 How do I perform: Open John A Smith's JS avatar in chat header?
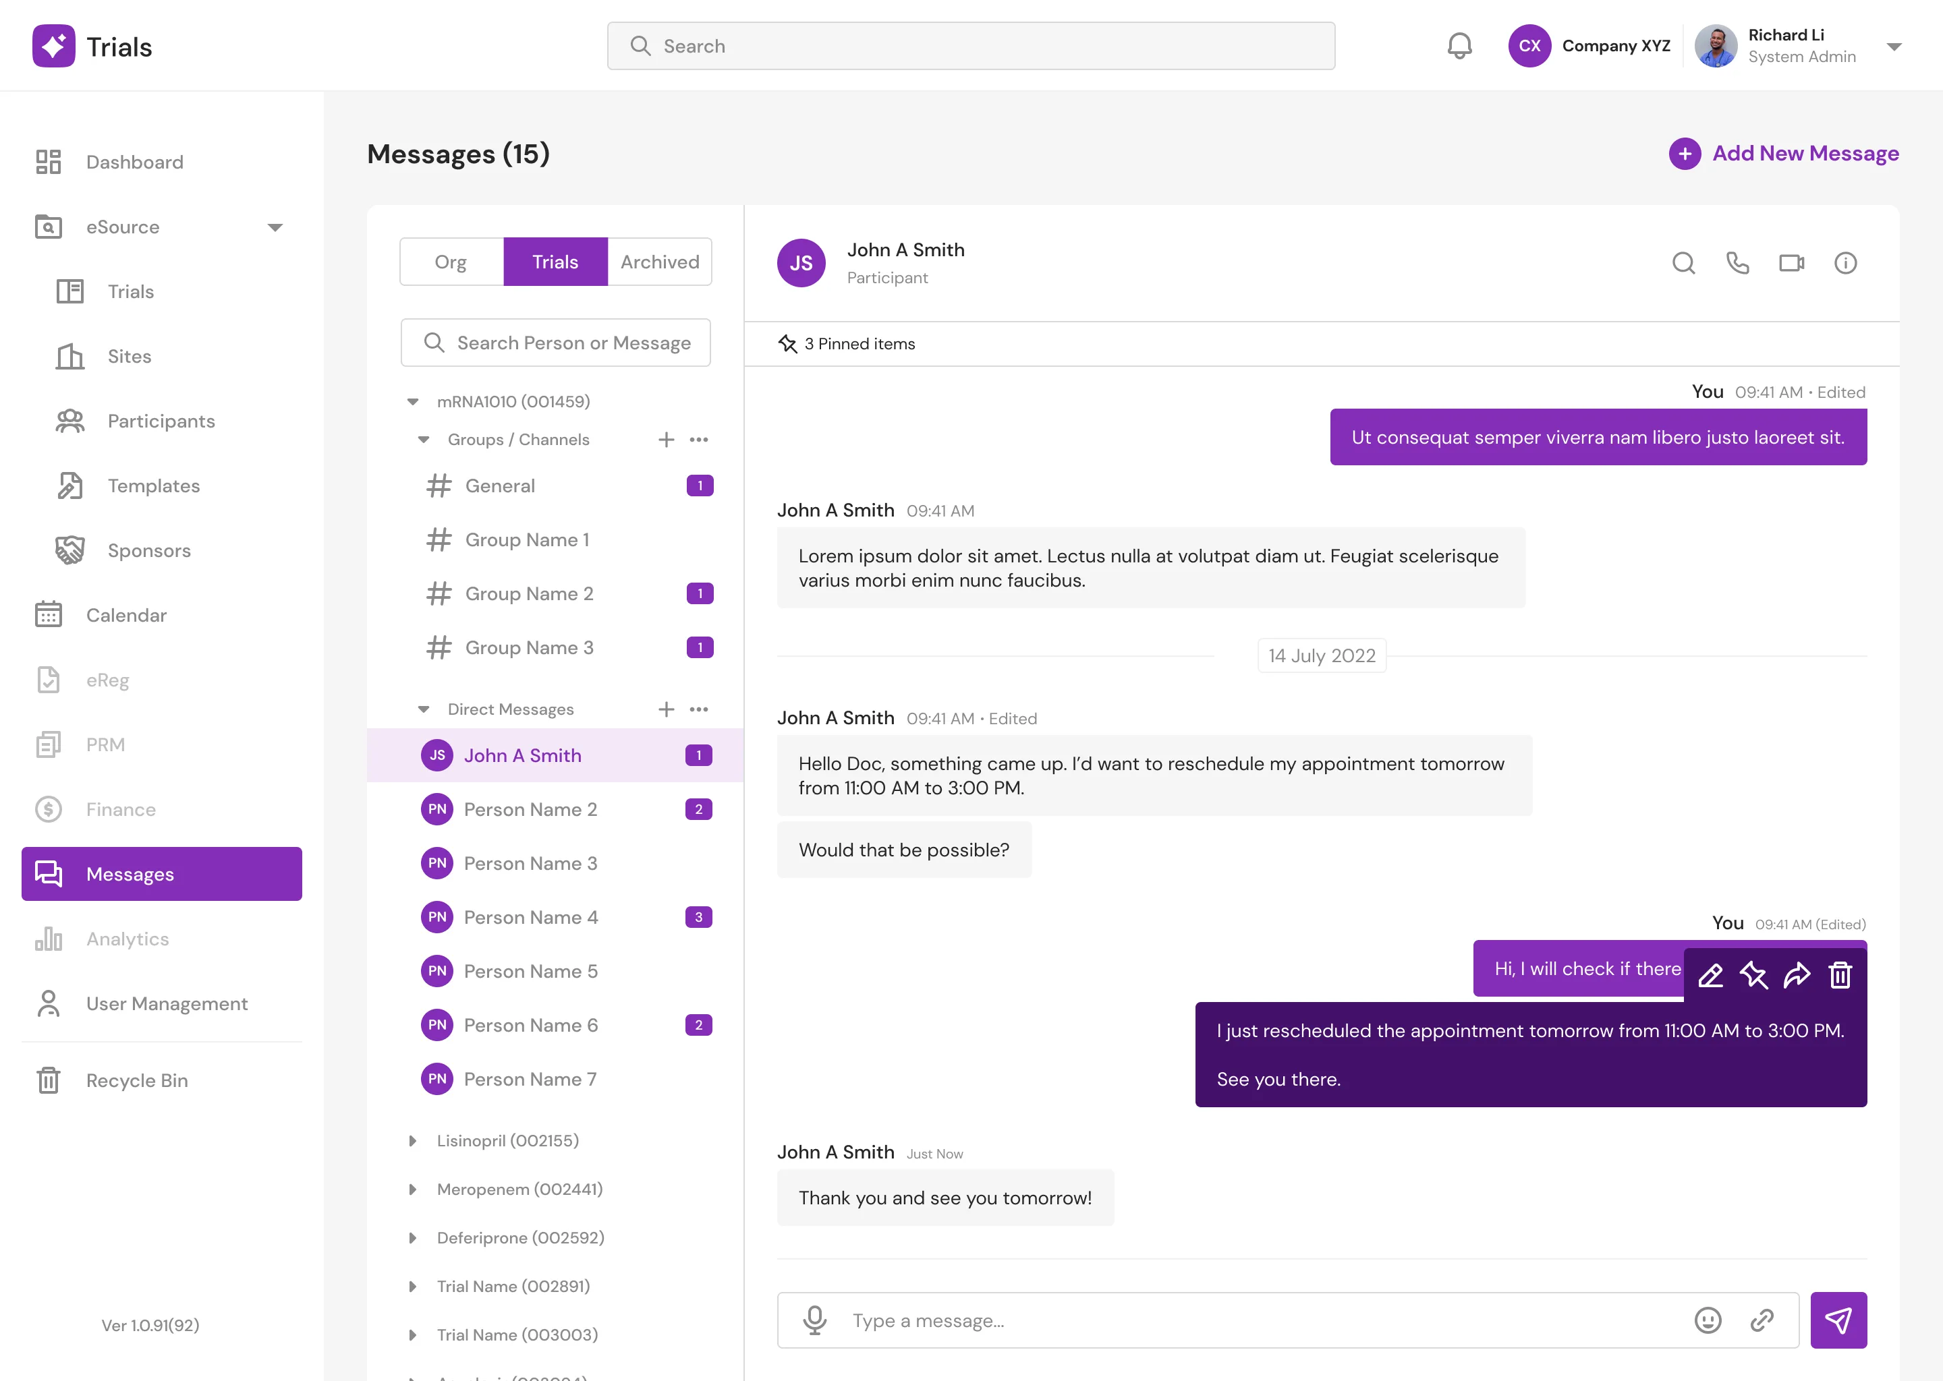[x=801, y=264]
